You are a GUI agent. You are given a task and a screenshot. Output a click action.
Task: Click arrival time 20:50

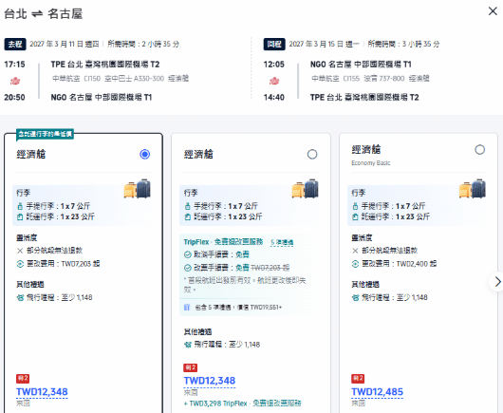coord(14,97)
